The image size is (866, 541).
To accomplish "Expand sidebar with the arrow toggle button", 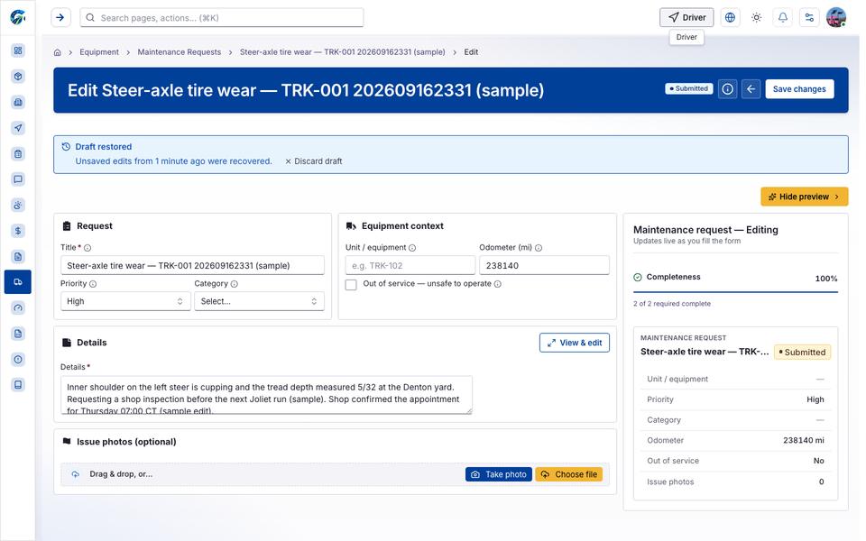I will pos(60,18).
